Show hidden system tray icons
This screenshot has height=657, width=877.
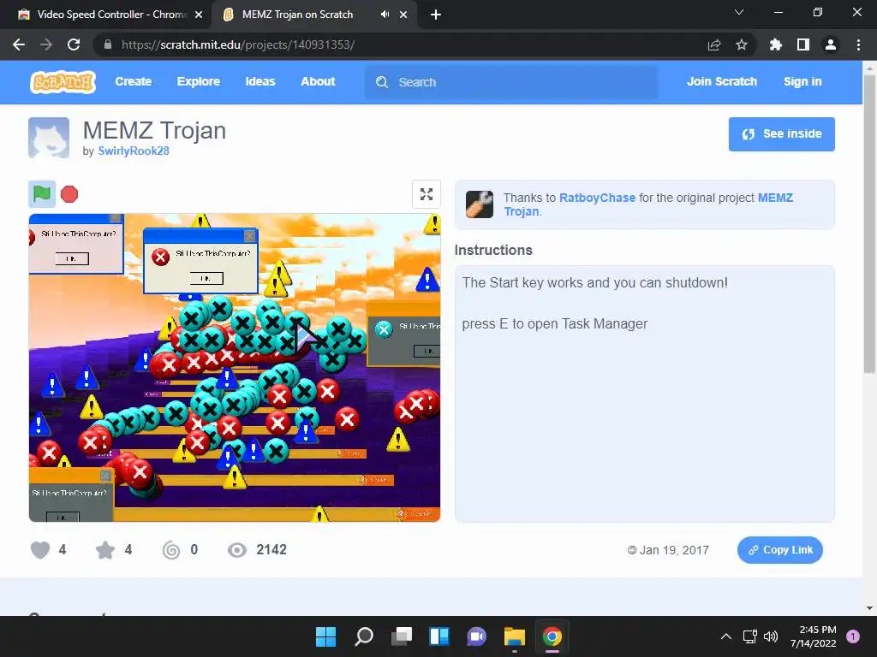(x=726, y=636)
